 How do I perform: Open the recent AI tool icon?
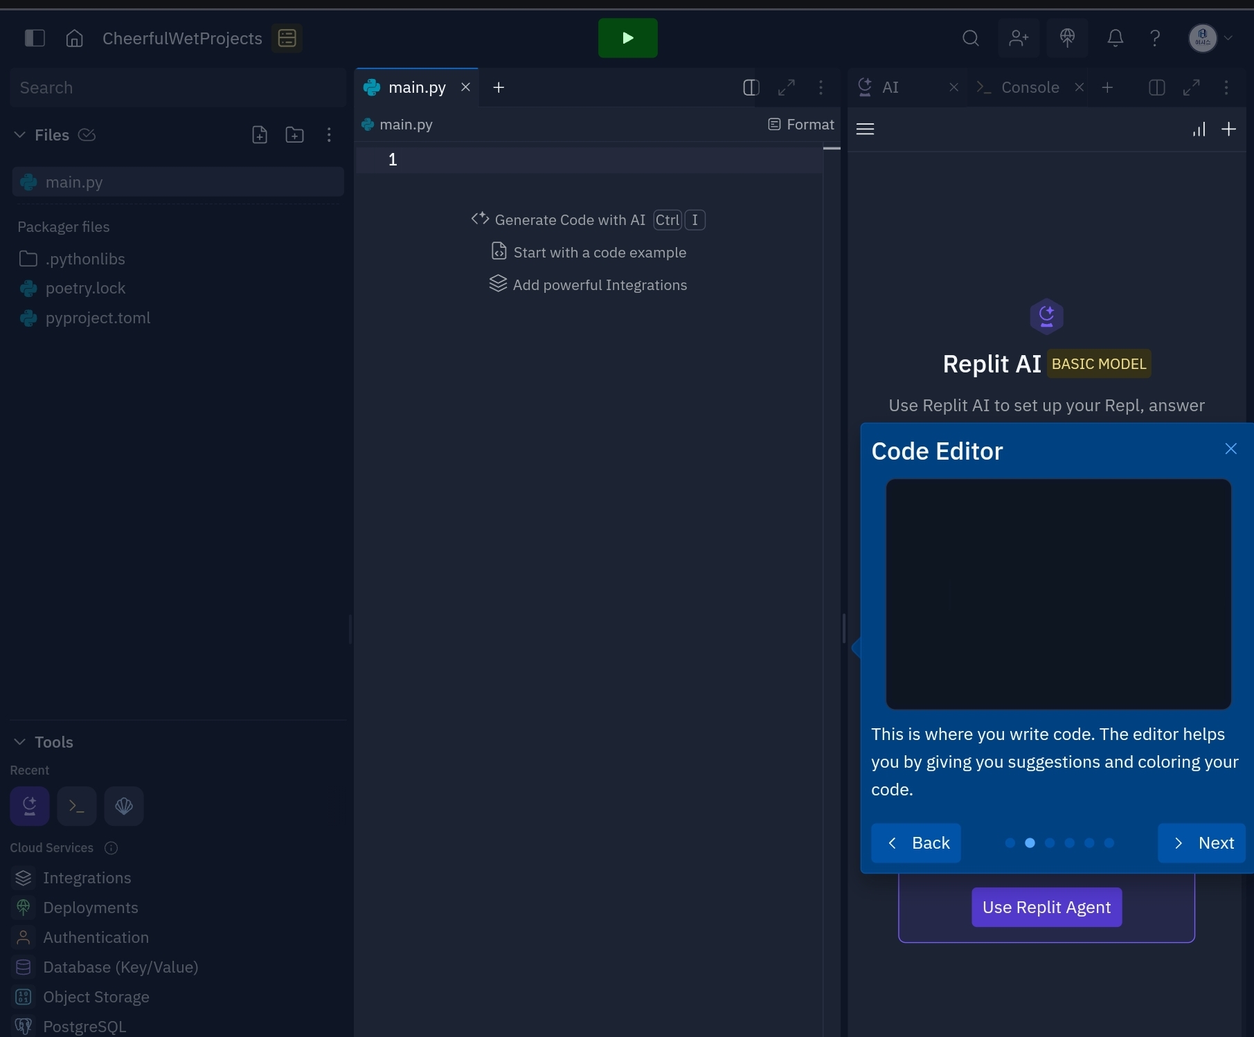(30, 806)
